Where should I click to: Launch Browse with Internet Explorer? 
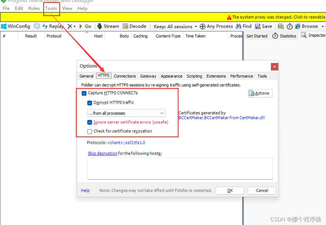click(x=307, y=26)
